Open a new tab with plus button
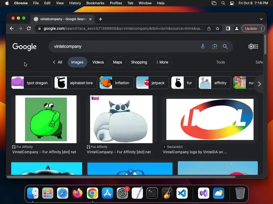Screen dimensions: 273x204 pyautogui.click(x=101, y=19)
